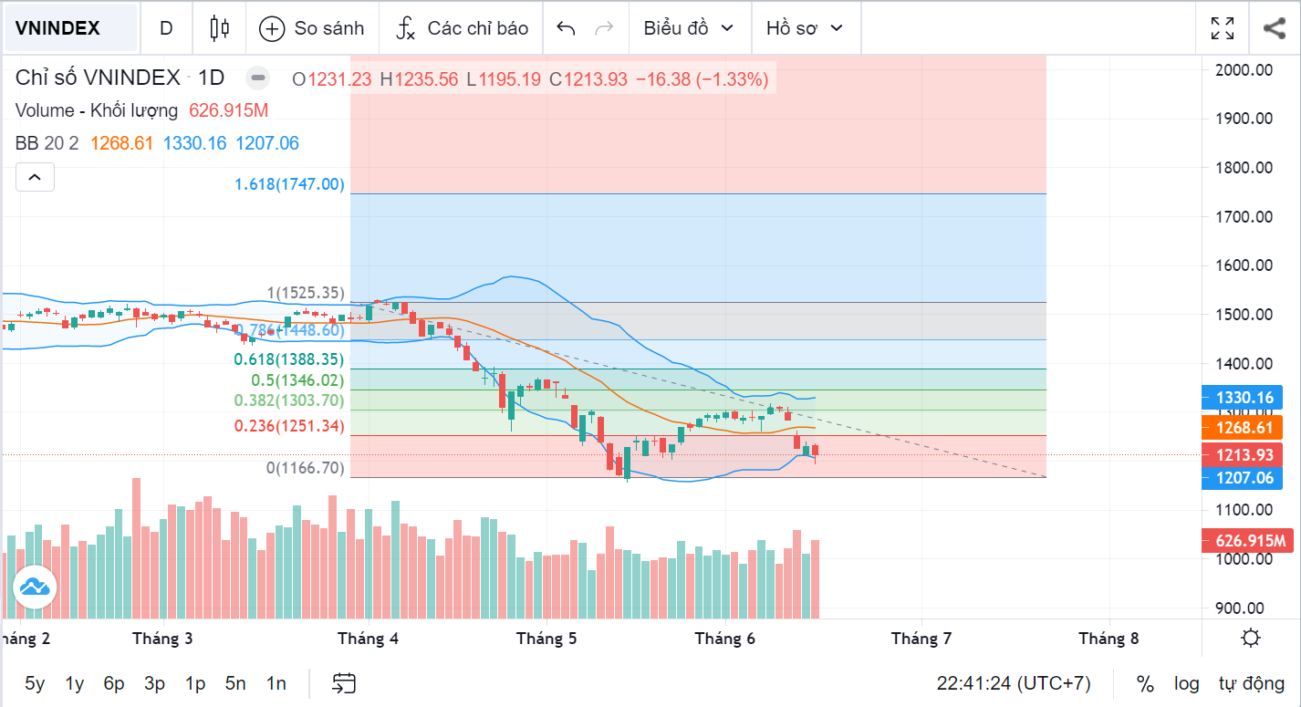Click the 1330.16 upper band price tag
Screen dimensions: 1301x707
1243,398
